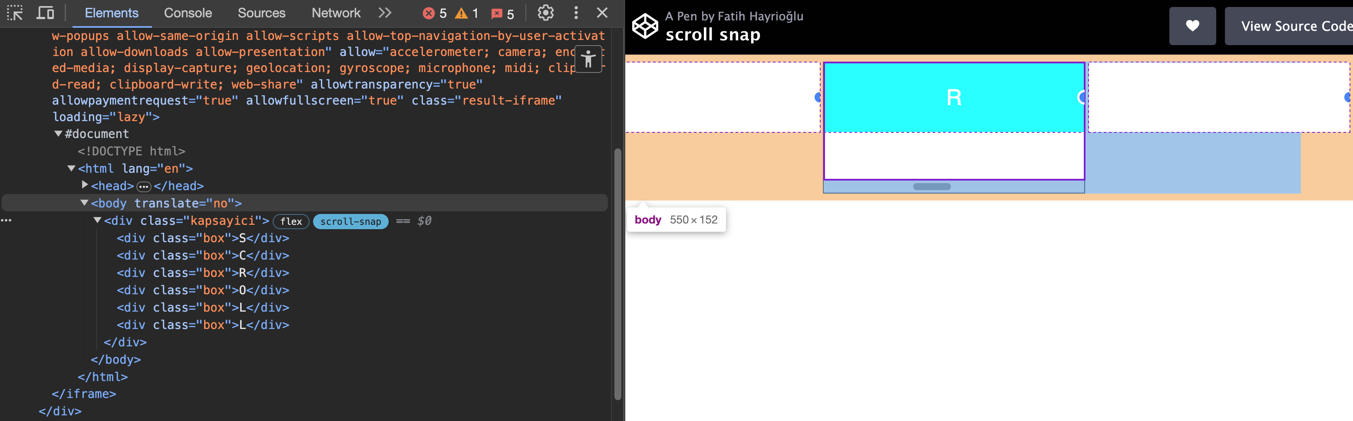
Task: Switch to the Console tab
Action: point(188,13)
